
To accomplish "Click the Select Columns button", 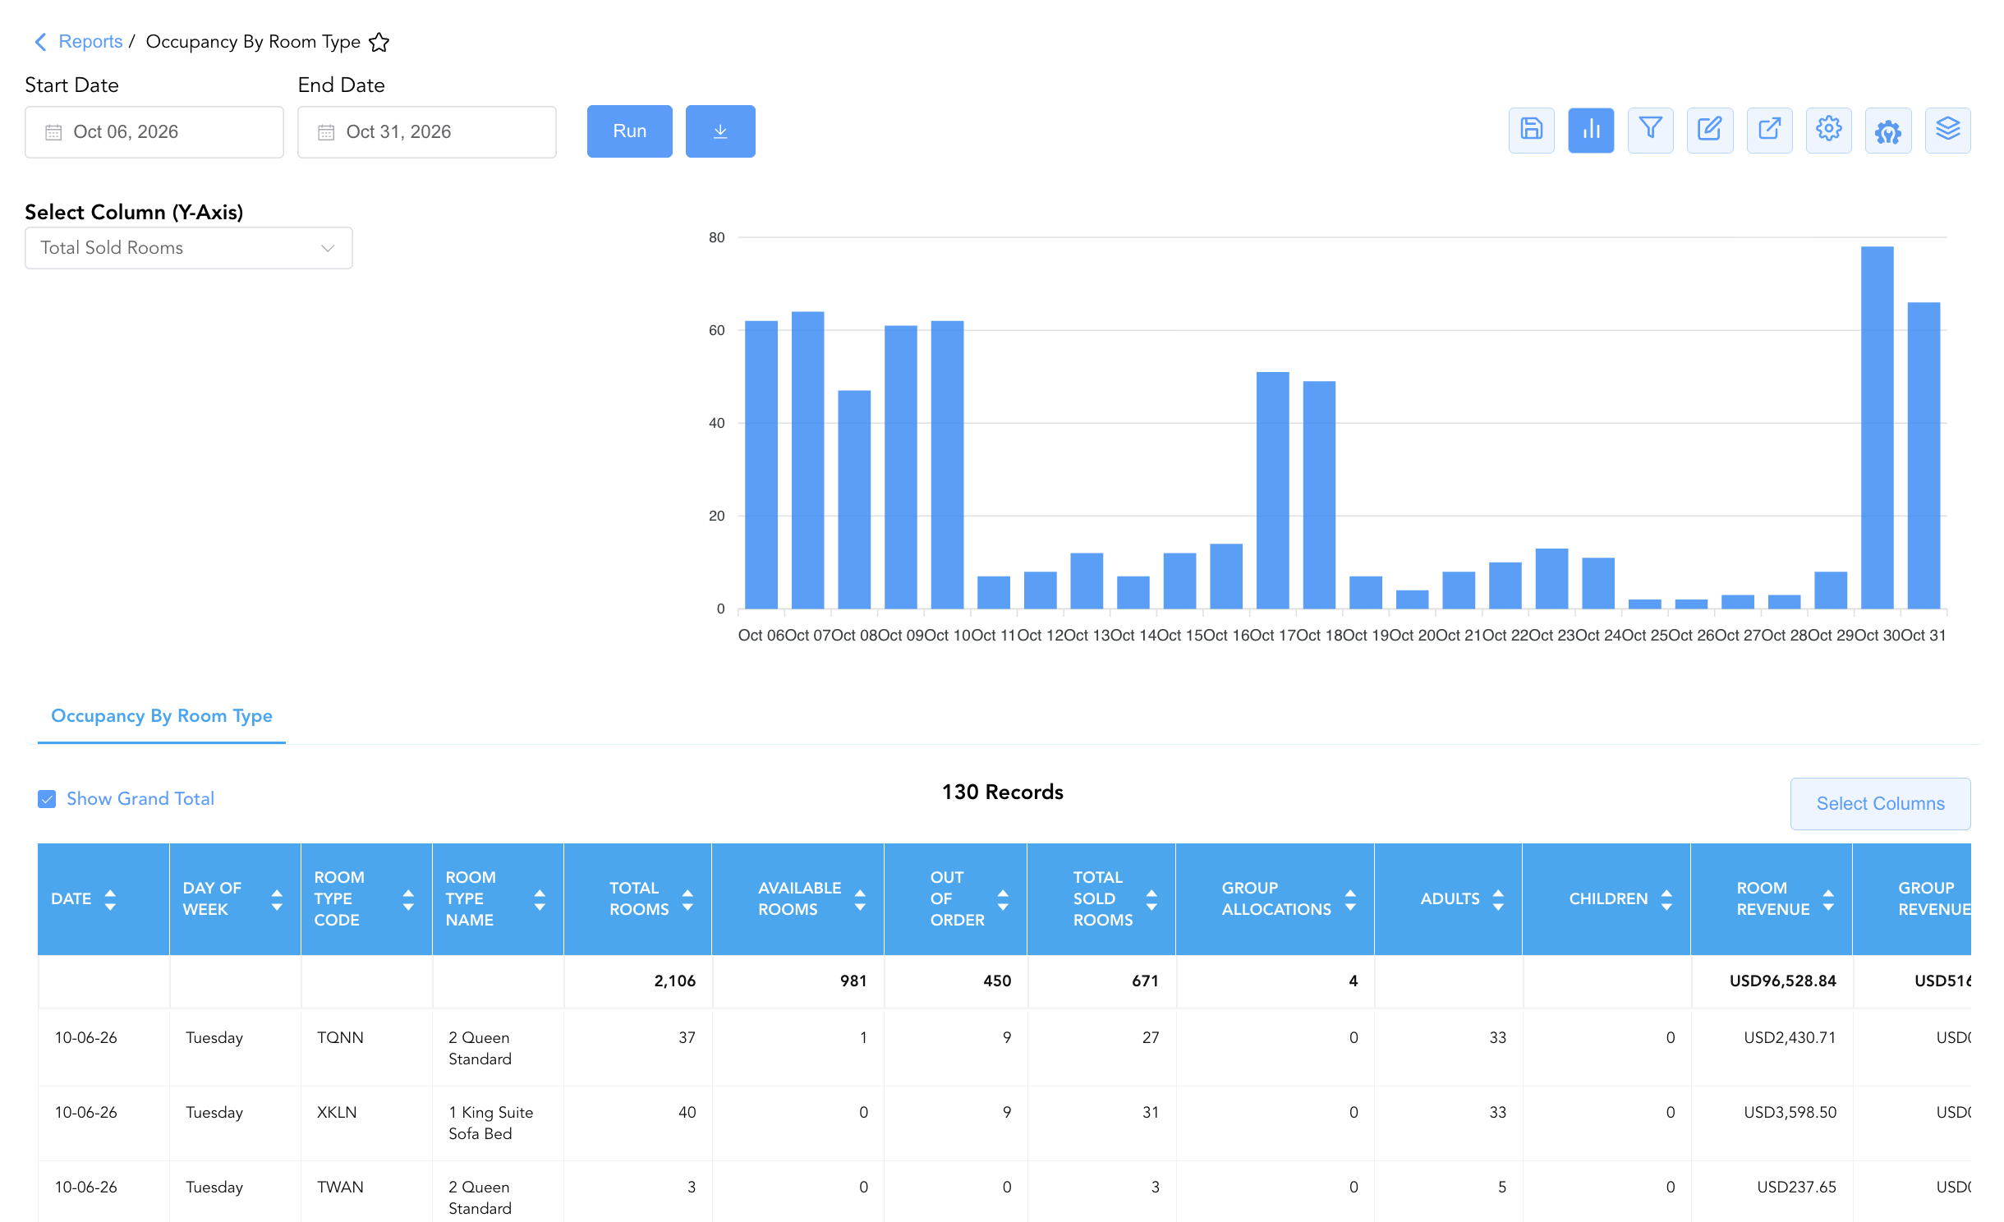I will pyautogui.click(x=1880, y=804).
